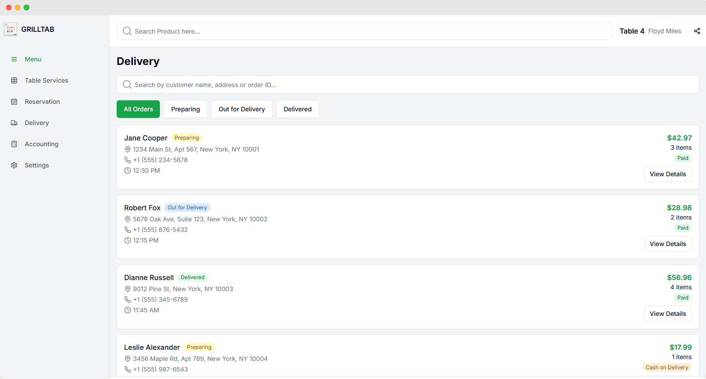The width and height of the screenshot is (706, 379).
Task: Click the Reservation calendar icon
Action: click(x=14, y=102)
